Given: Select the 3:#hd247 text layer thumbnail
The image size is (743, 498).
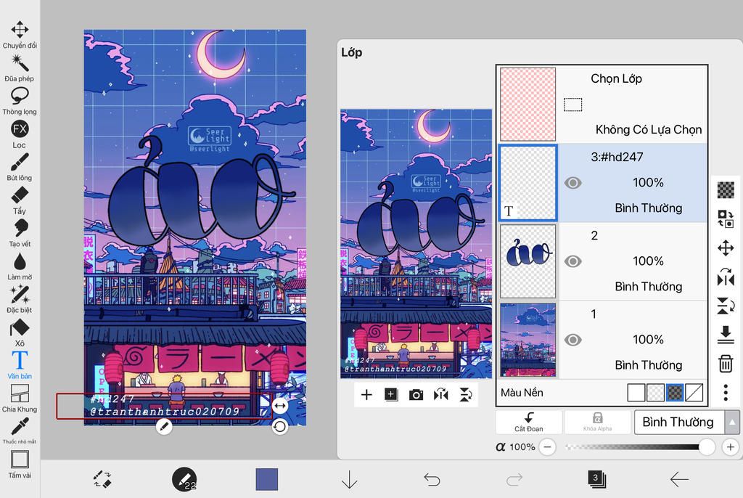Looking at the screenshot, I should (528, 183).
